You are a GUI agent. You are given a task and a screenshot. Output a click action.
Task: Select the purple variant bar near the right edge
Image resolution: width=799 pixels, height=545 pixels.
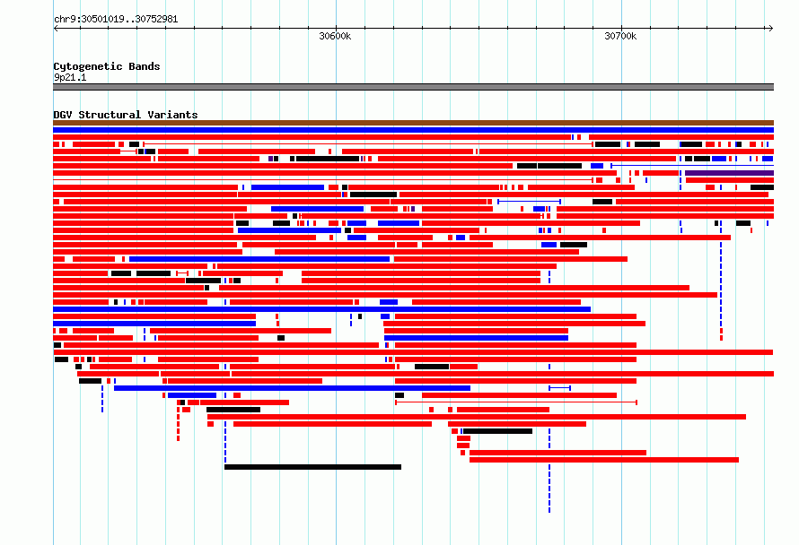tap(729, 173)
